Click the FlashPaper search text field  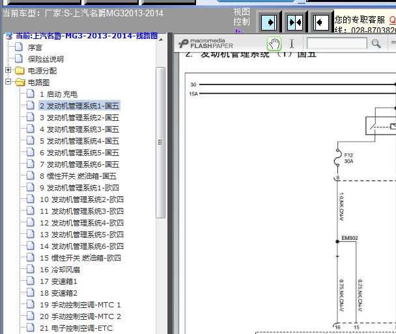337,44
